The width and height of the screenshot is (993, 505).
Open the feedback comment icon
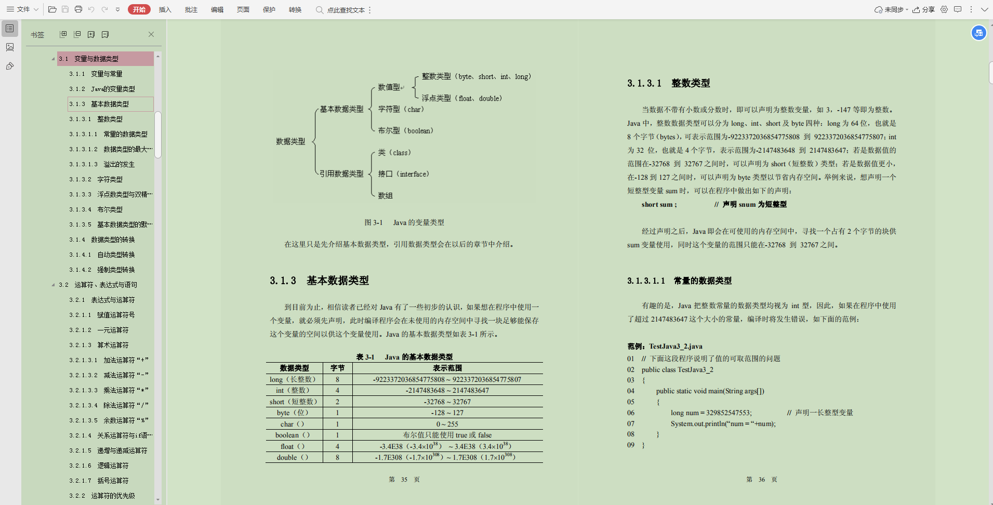(x=958, y=9)
